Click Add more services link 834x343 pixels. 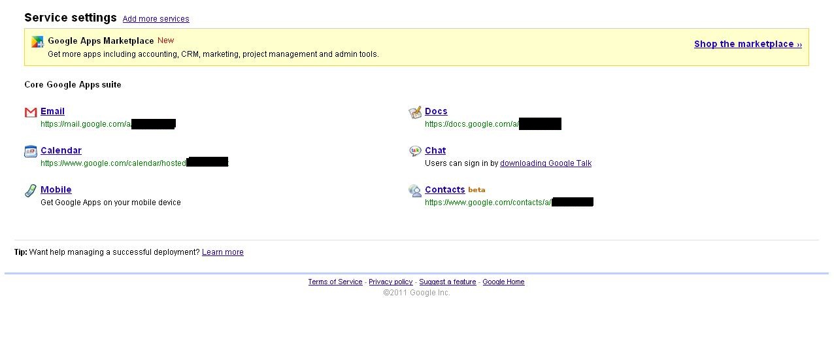coord(156,19)
